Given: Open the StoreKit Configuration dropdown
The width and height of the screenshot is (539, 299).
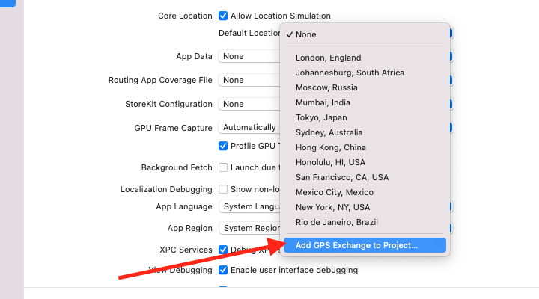Looking at the screenshot, I should pyautogui.click(x=249, y=104).
